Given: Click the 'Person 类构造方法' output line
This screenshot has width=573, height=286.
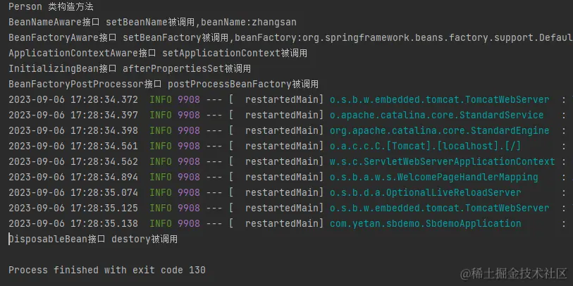Looking at the screenshot, I should pos(51,6).
